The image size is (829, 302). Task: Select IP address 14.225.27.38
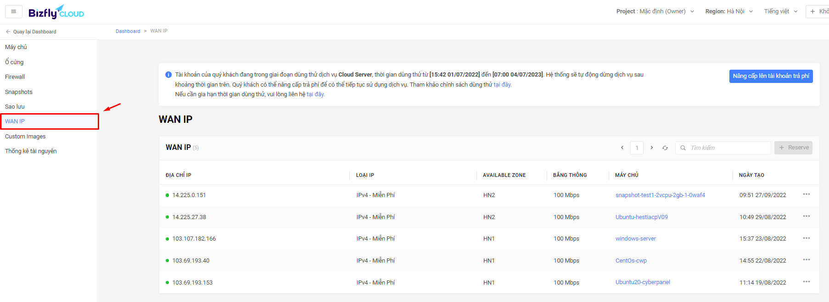[189, 217]
